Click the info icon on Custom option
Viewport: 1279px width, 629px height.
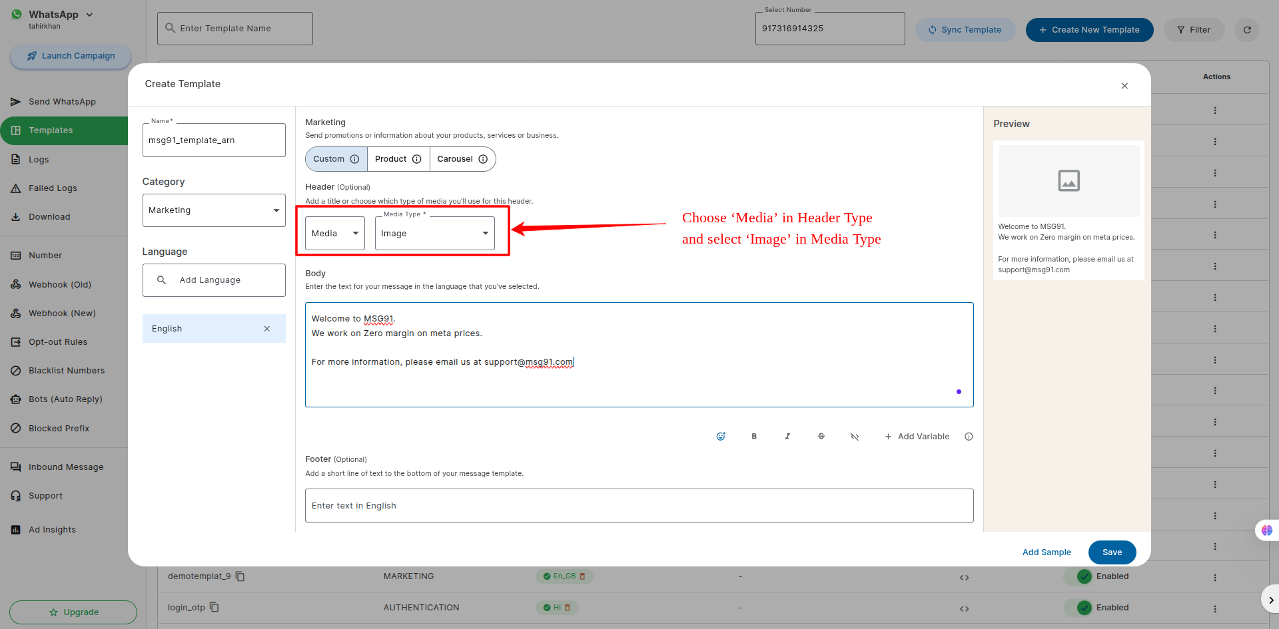click(x=355, y=159)
